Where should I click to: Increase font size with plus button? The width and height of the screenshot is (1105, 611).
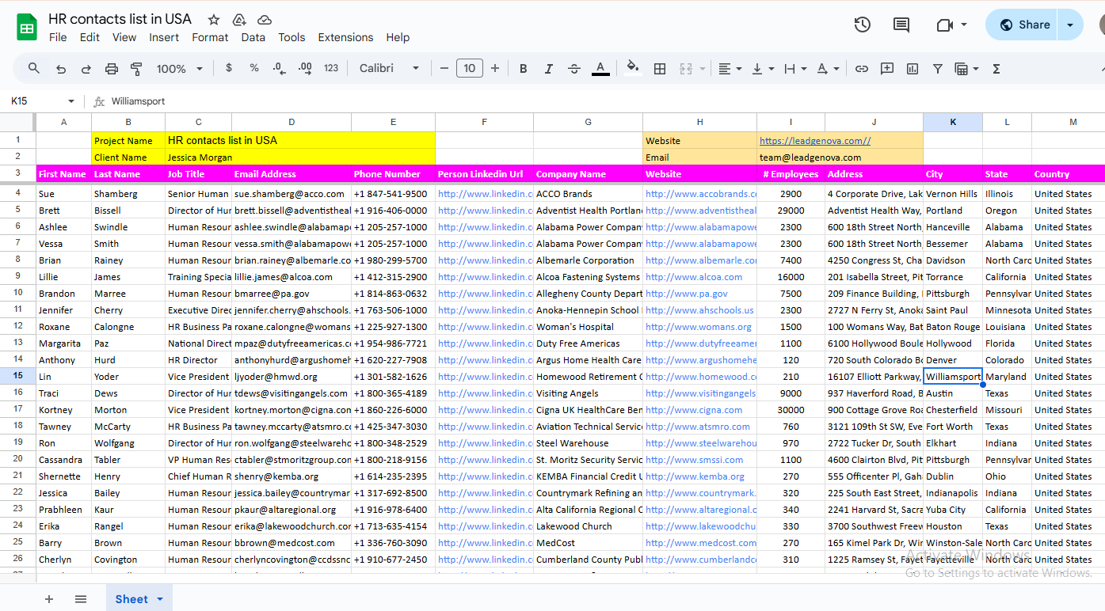tap(495, 68)
